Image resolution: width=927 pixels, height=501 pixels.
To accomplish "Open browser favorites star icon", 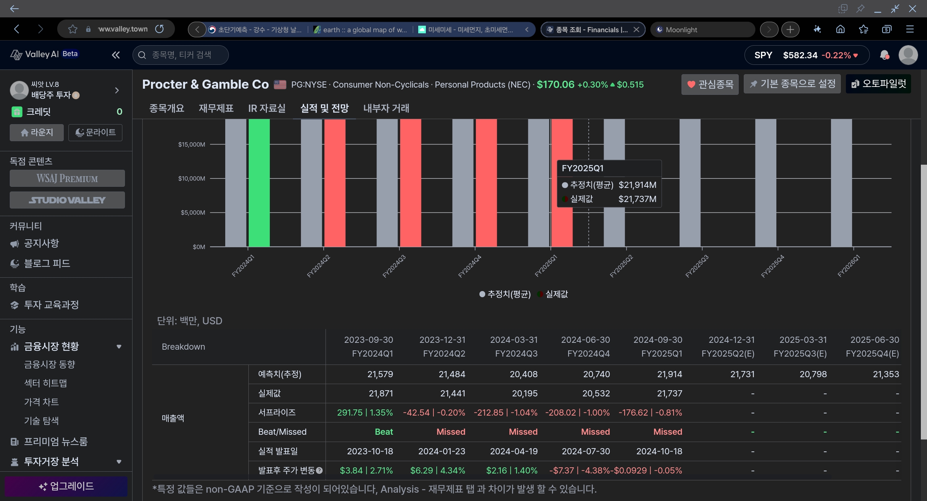I will click(863, 29).
